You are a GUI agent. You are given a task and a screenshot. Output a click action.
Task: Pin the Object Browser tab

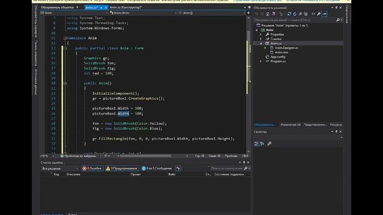[77, 8]
